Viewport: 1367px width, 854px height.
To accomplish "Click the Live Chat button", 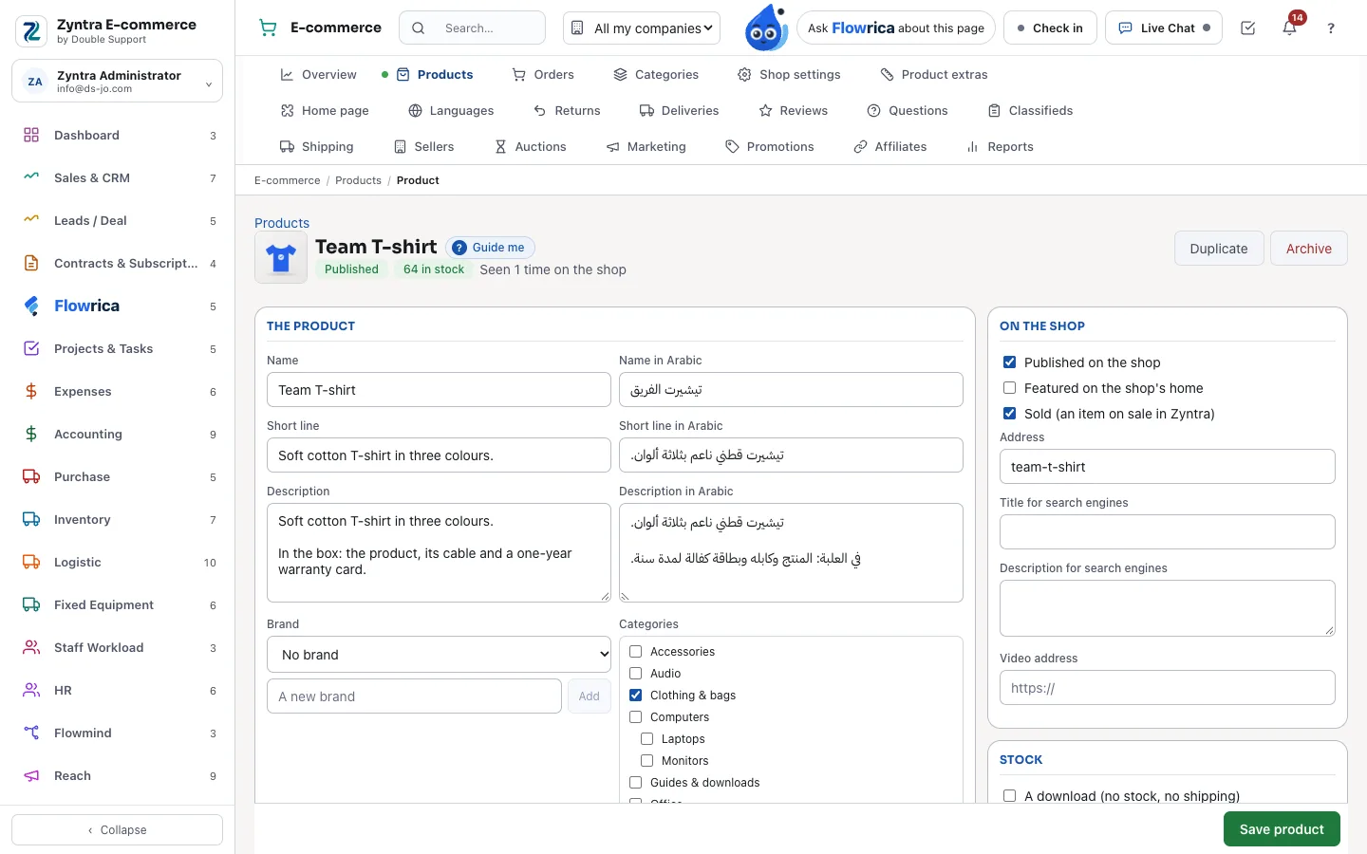I will tap(1164, 28).
